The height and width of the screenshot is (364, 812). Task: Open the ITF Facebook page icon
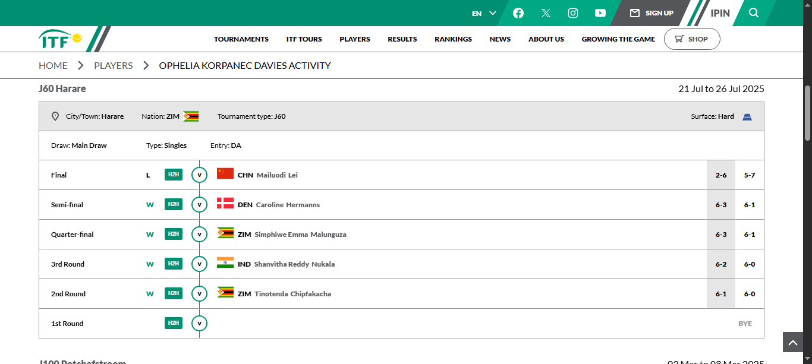[x=518, y=13]
